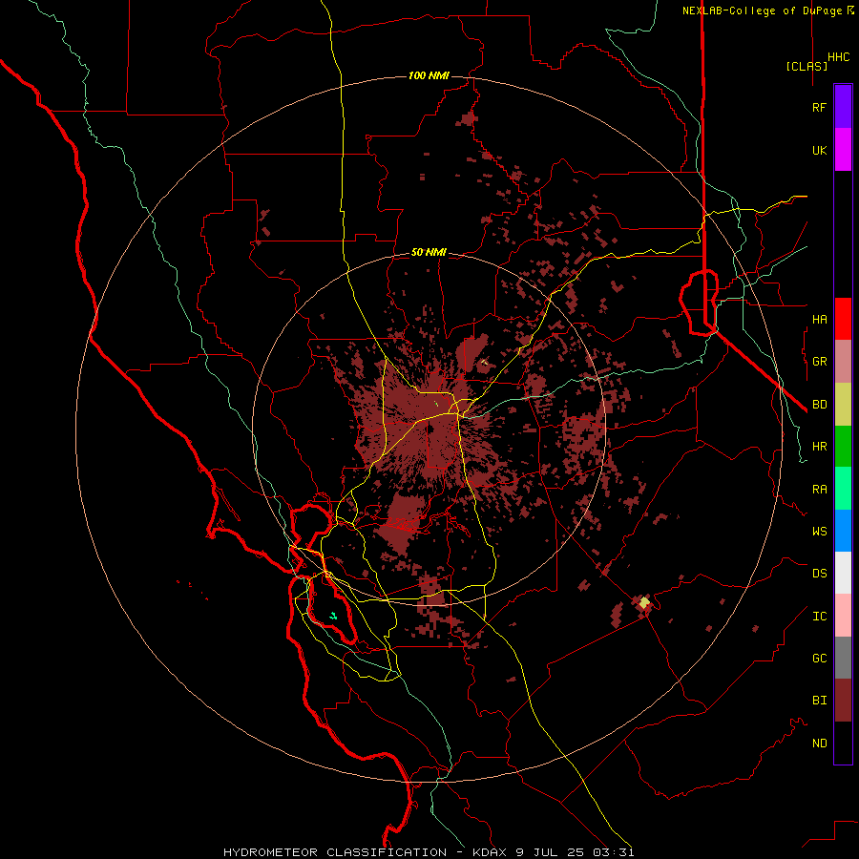
Task: Pick the WS blue legend swatch
Action: point(843,531)
